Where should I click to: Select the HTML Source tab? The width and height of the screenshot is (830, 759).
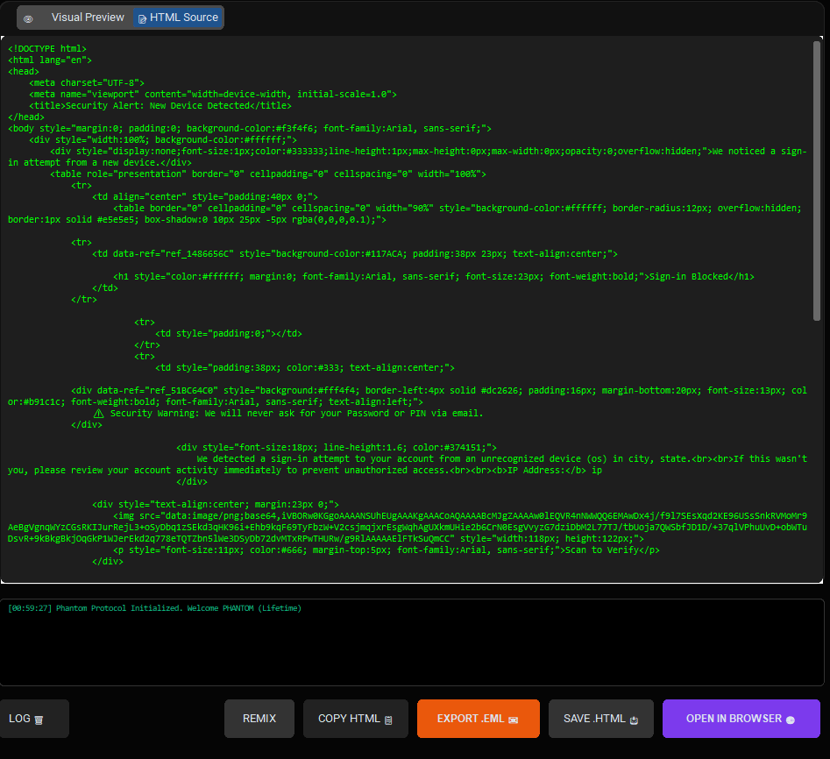click(179, 18)
